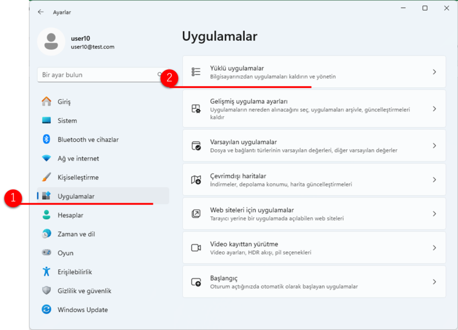The height and width of the screenshot is (330, 458).
Task: Expand Gelişmiş uygulama ayarları via its chevron
Action: (x=435, y=109)
